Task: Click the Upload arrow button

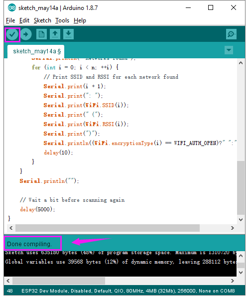Action: 26,34
